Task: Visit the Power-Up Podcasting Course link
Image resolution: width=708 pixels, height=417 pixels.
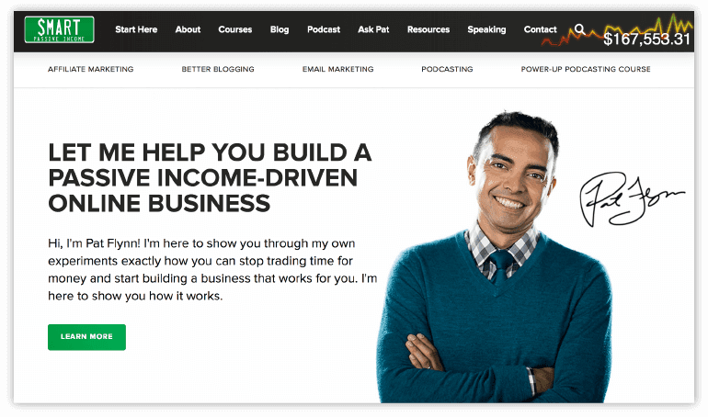Action: (586, 69)
